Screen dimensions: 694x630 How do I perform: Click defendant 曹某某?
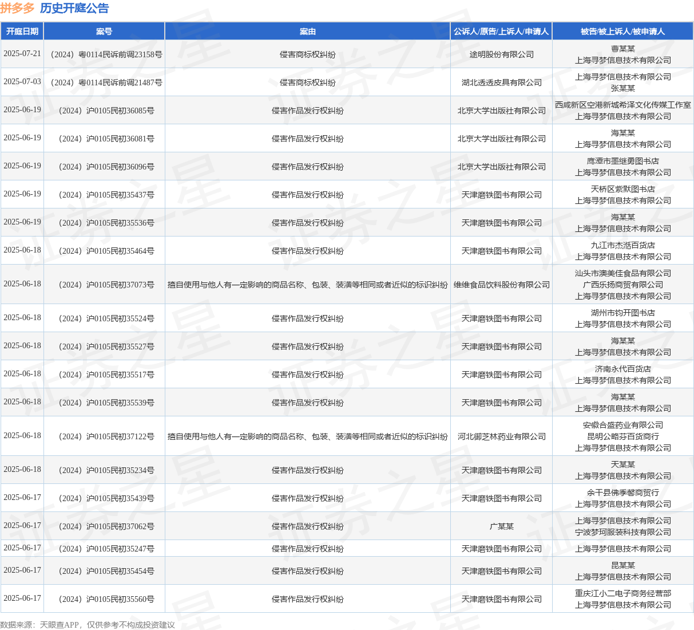[623, 49]
